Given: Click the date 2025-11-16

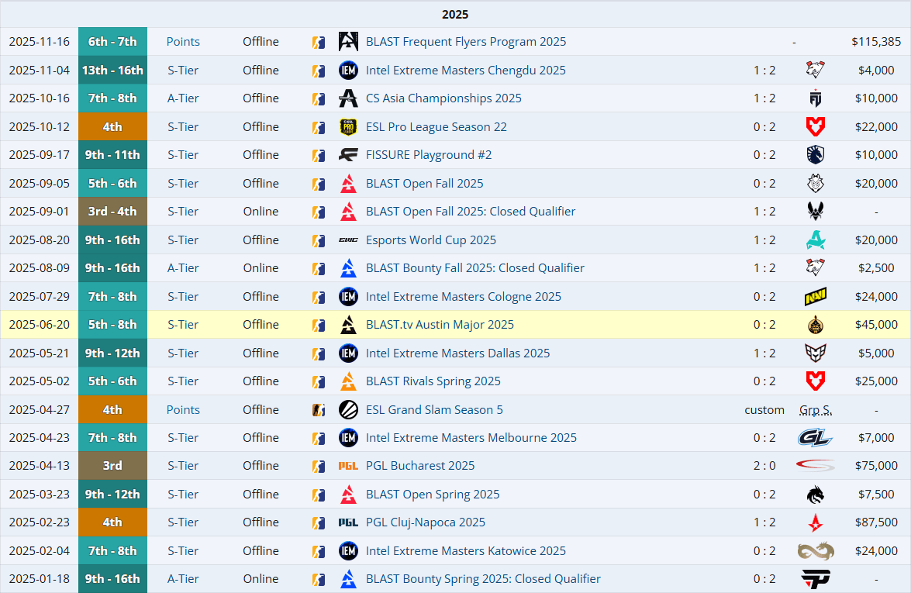Looking at the screenshot, I should (x=39, y=42).
